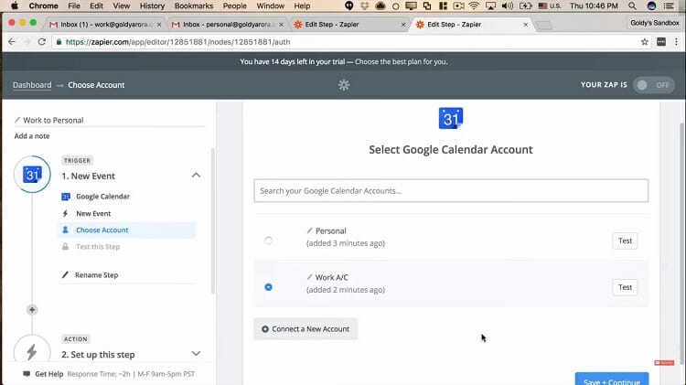The image size is (686, 385).
Task: Open Notification Center list icon
Action: tap(669, 6)
